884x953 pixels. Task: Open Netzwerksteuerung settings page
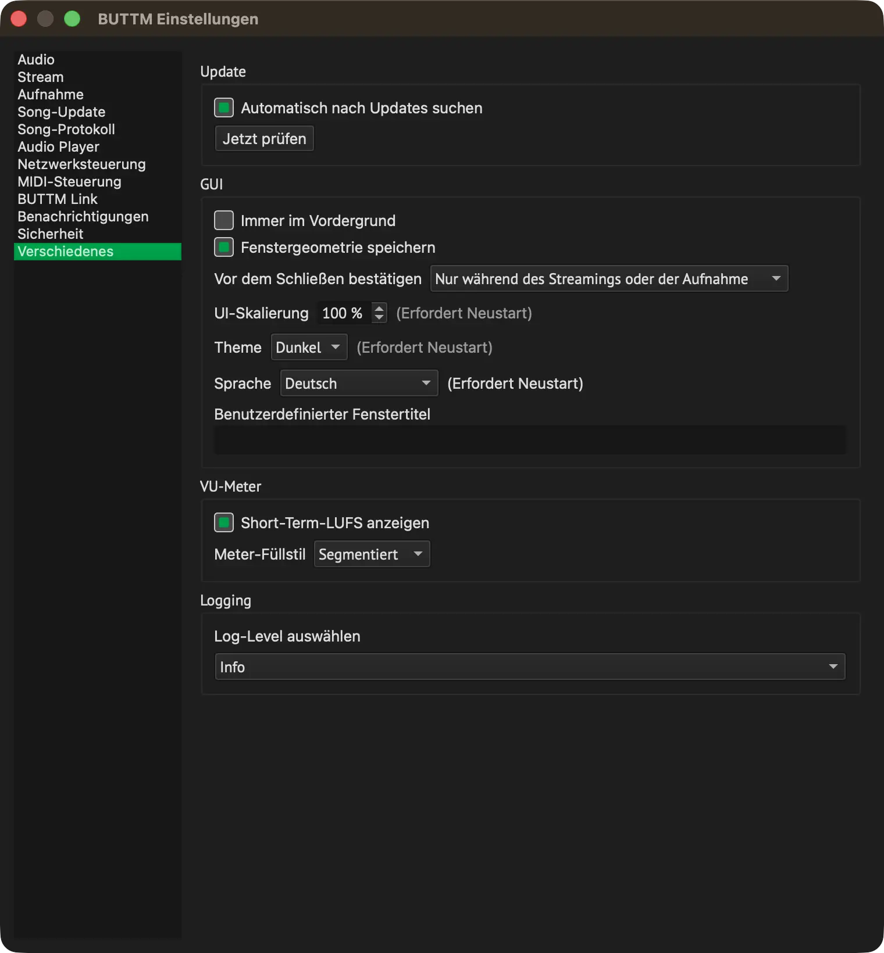coord(98,164)
